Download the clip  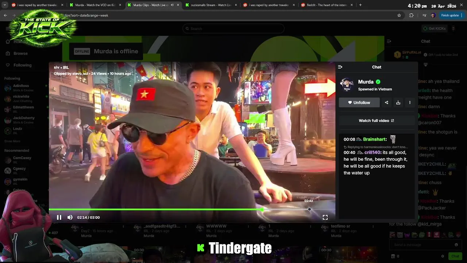pos(398,103)
